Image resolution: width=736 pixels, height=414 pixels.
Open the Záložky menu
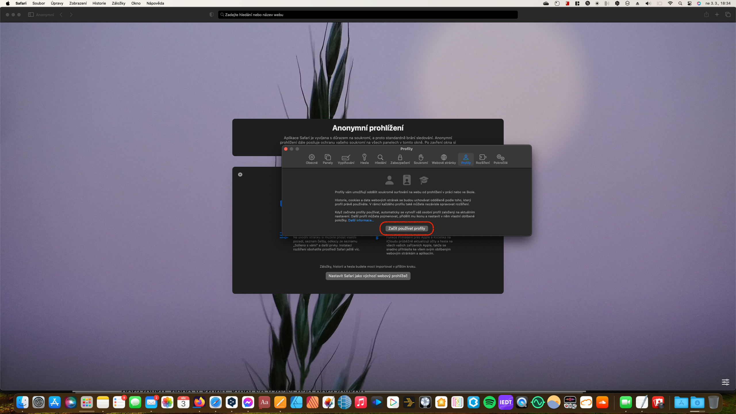pos(118,3)
